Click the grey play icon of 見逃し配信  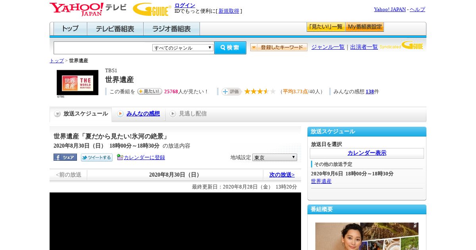pos(173,114)
